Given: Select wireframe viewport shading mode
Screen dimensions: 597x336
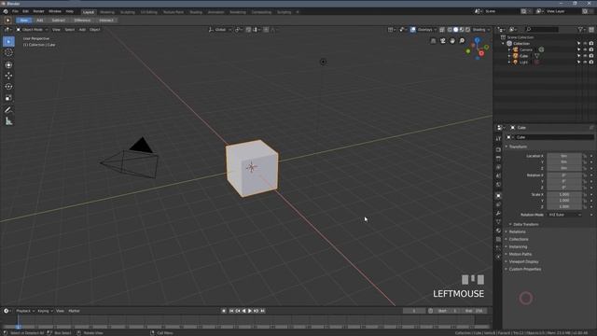Looking at the screenshot, I should (x=450, y=29).
